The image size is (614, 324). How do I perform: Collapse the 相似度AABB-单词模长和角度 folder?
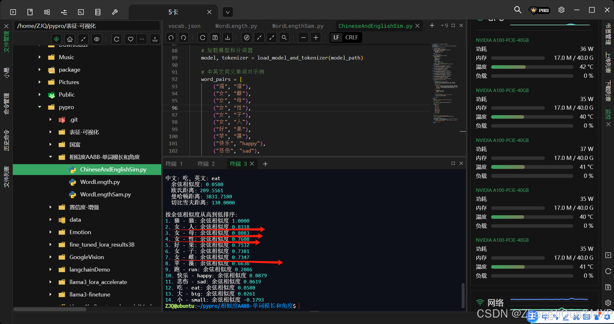[50, 157]
